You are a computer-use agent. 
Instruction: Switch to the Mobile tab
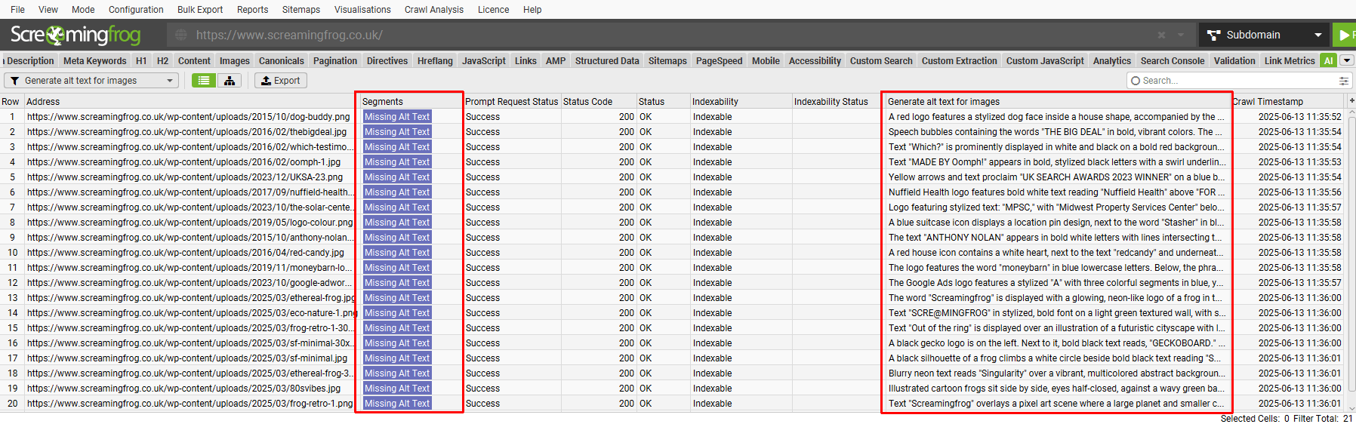tap(766, 61)
